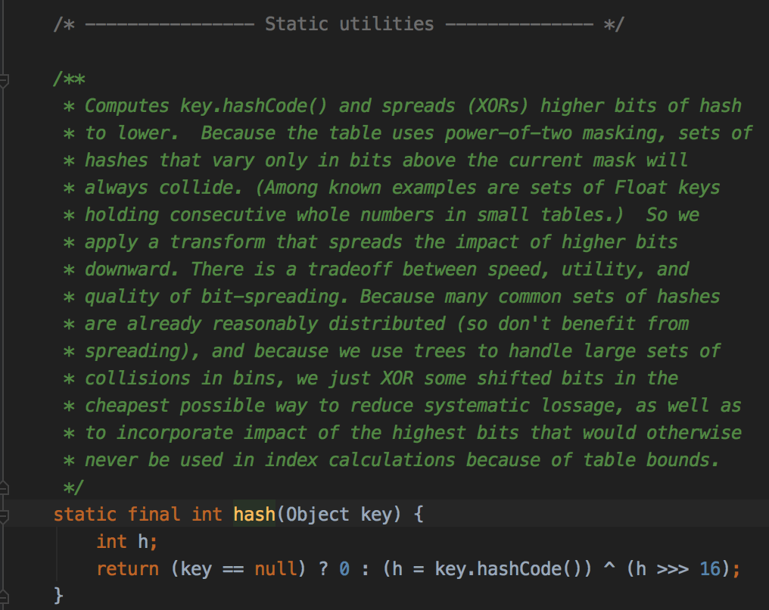Collapse the hash method with its gutter fold toggle
The width and height of the screenshot is (769, 610).
pos(4,516)
